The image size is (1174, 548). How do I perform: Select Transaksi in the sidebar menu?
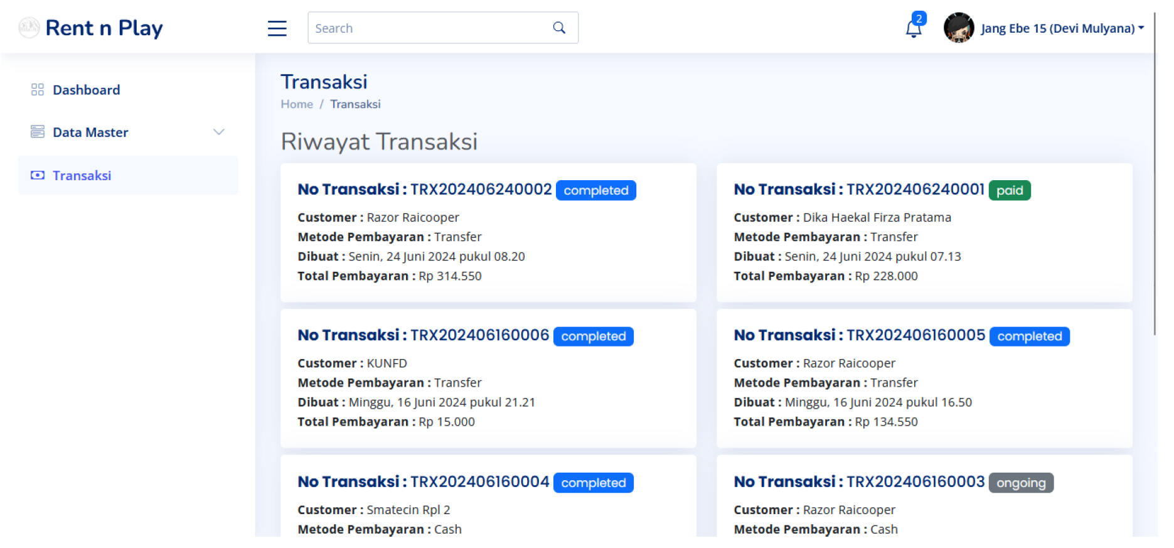82,176
